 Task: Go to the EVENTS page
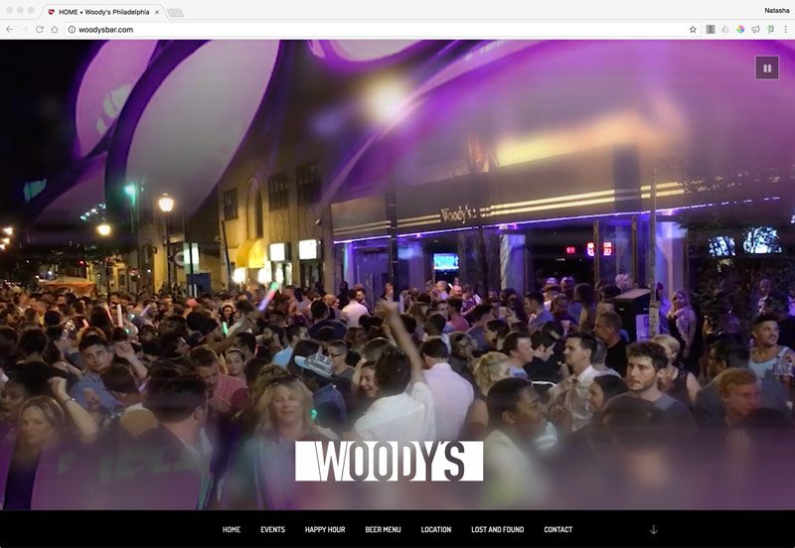[x=272, y=529]
